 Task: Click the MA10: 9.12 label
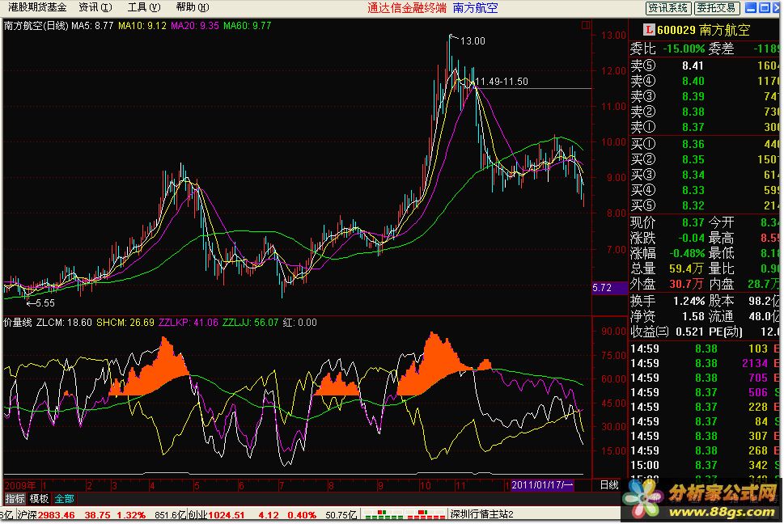(142, 26)
